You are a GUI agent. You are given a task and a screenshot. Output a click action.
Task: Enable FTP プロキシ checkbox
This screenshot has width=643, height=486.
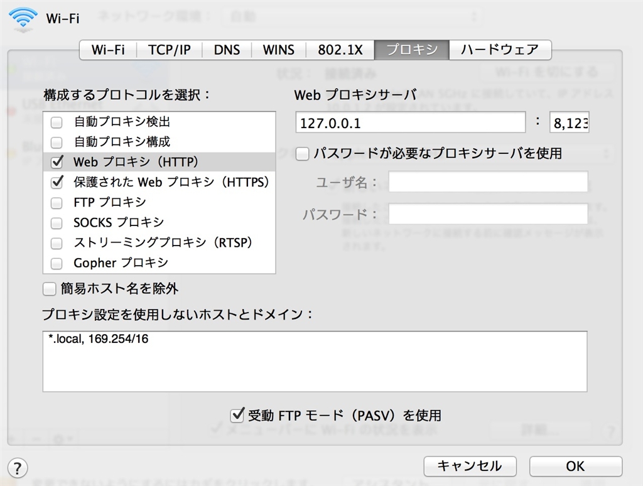tap(57, 203)
